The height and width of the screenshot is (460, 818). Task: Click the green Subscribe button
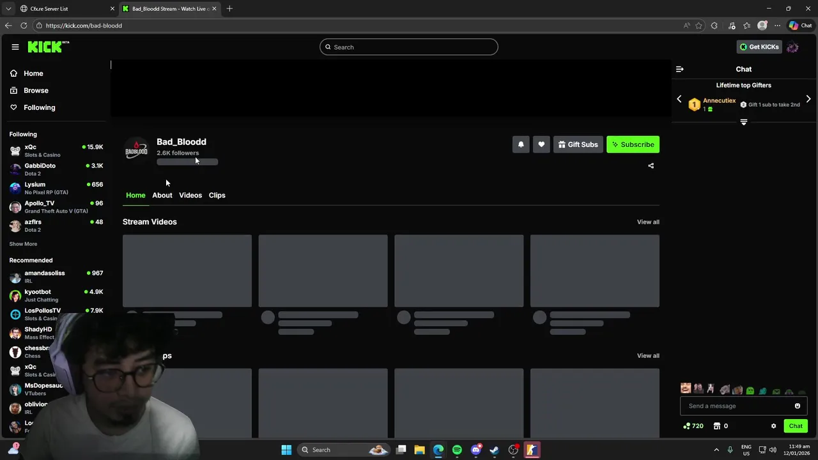pos(633,144)
